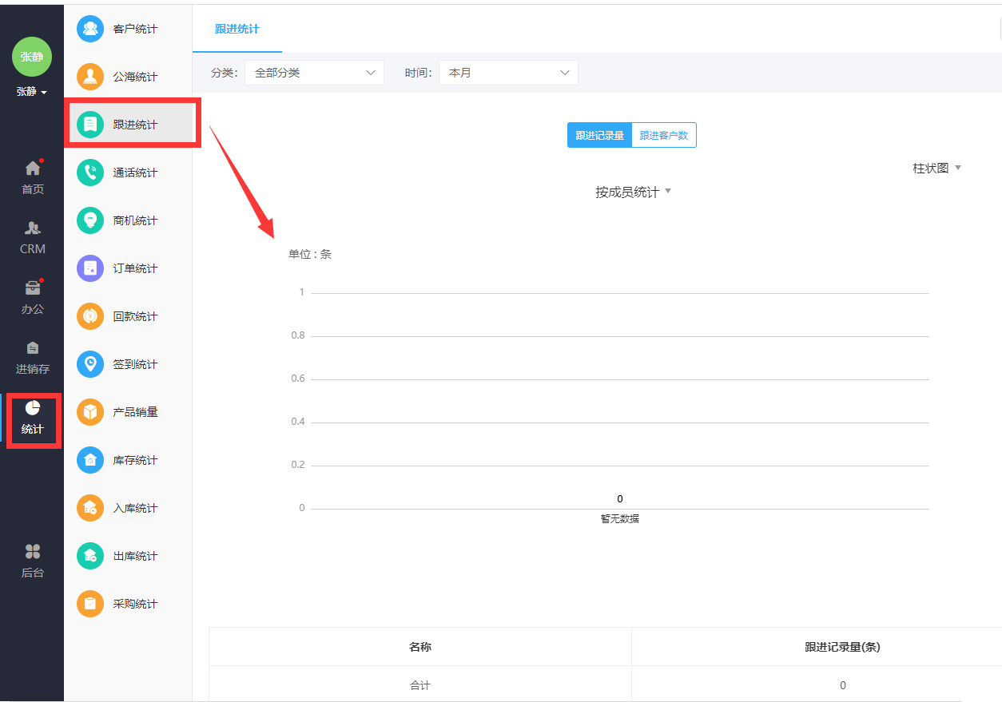Expand the 按成员统计 grouping selector
The image size is (1002, 702).
[634, 192]
